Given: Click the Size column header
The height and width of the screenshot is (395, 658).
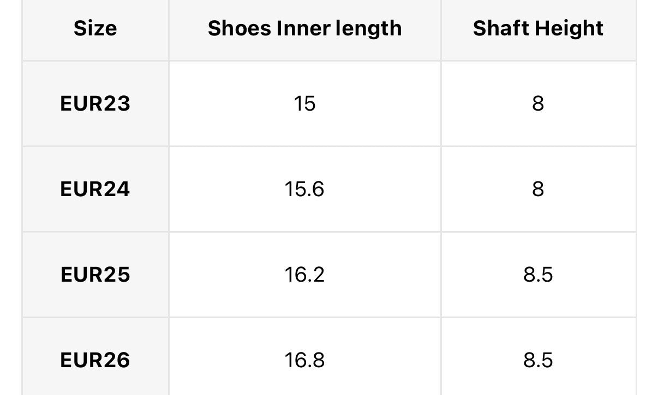Looking at the screenshot, I should (x=95, y=28).
